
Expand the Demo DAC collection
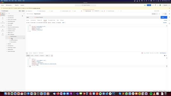pyautogui.click(x=7, y=25)
